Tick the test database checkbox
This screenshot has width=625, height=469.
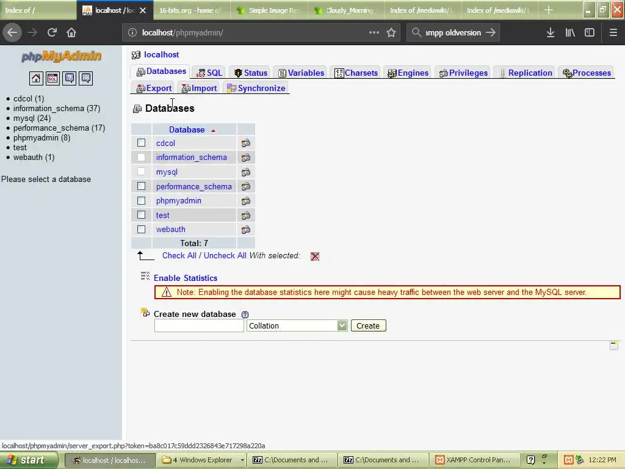[x=141, y=215]
